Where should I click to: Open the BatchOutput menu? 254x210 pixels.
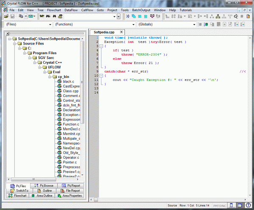(141, 10)
